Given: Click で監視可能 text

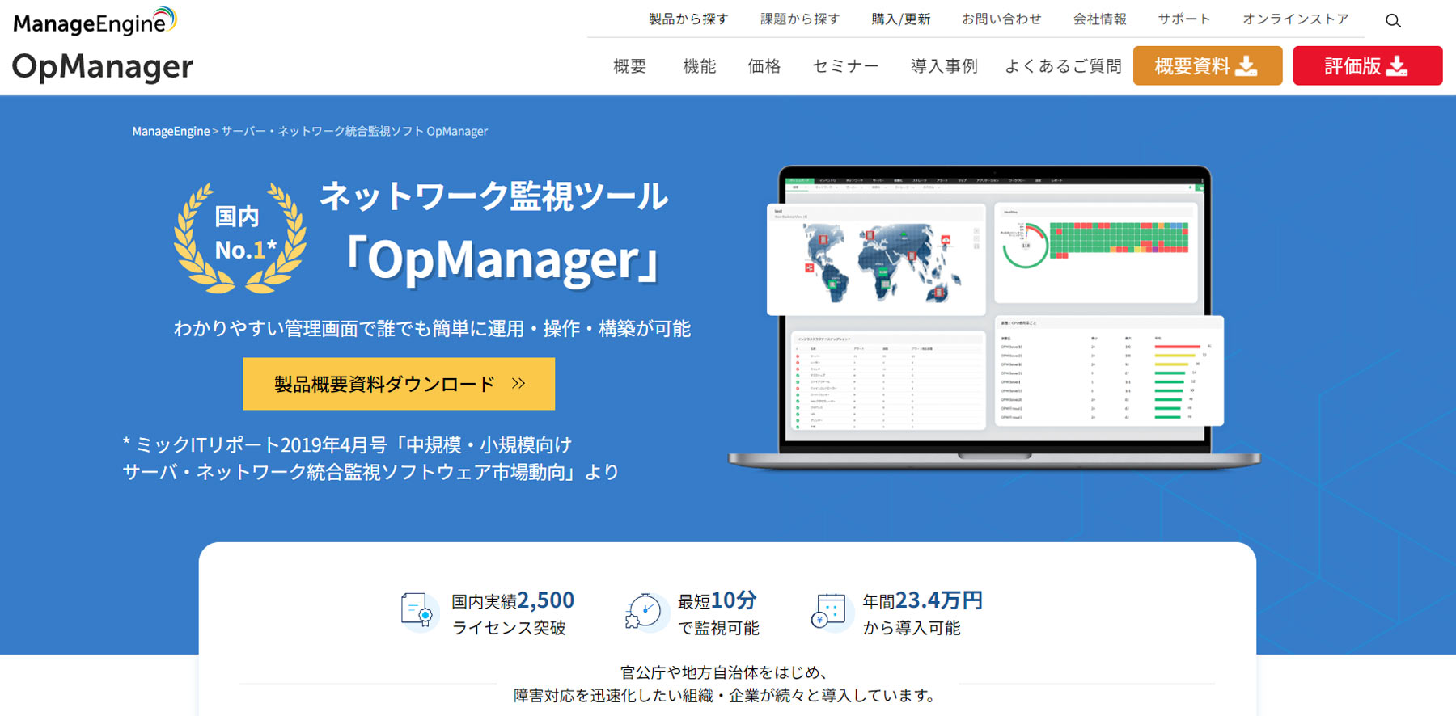Looking at the screenshot, I should point(718,628).
